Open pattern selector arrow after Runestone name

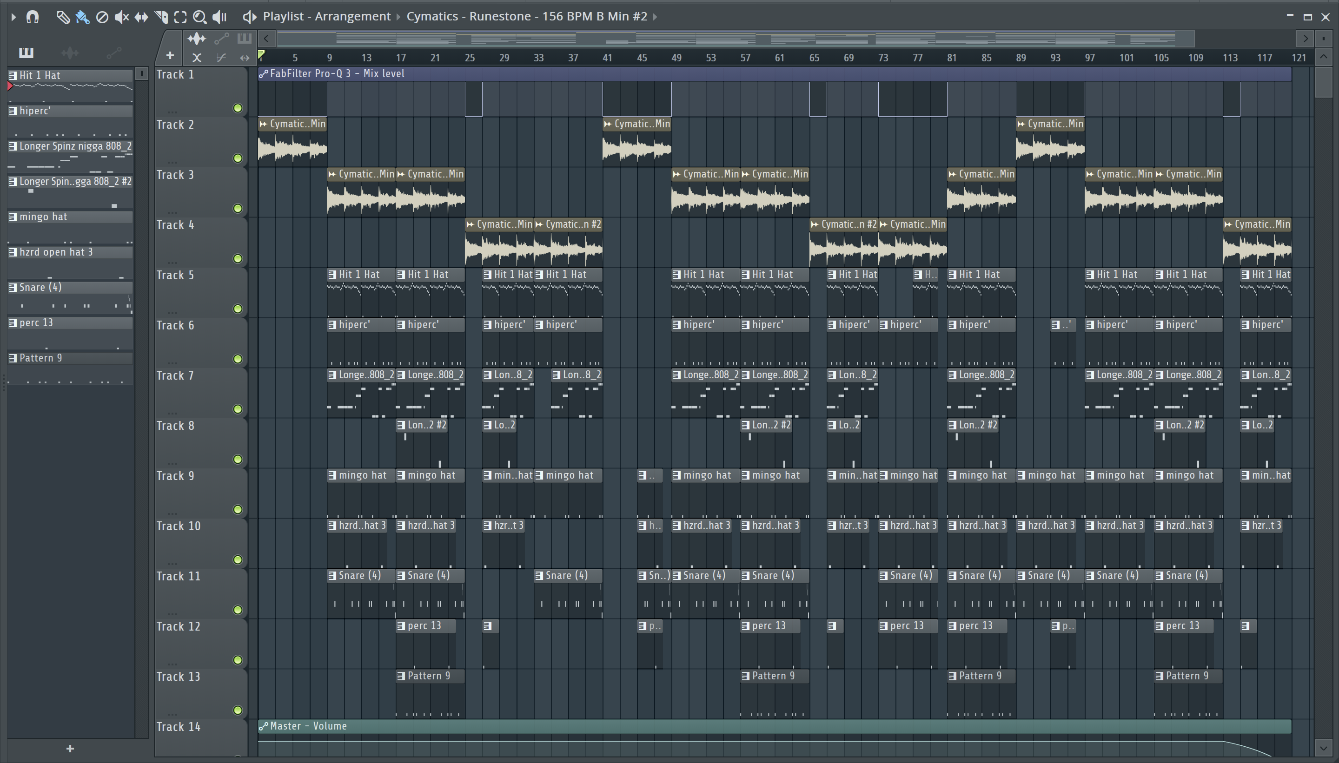click(x=655, y=17)
